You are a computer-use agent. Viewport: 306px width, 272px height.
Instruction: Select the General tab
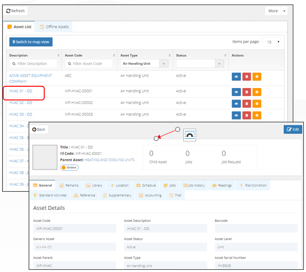42,185
